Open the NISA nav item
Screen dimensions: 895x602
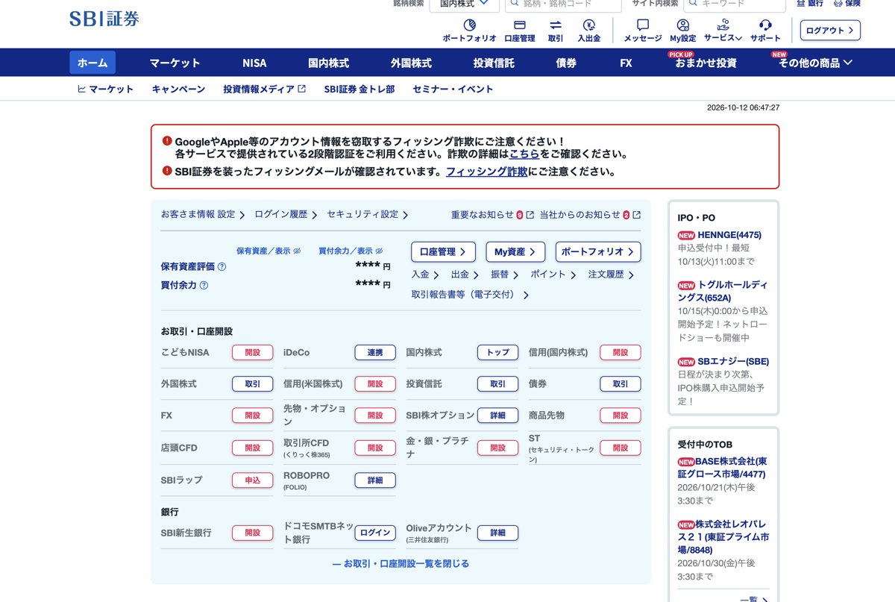(x=254, y=63)
